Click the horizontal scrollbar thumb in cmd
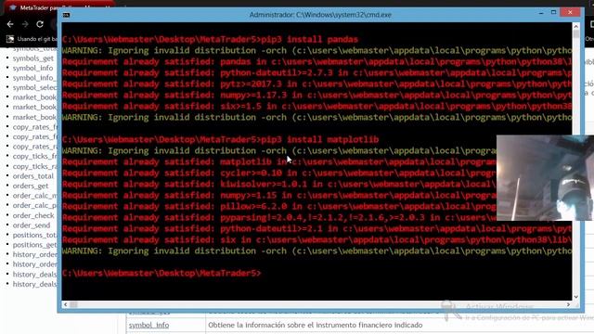 (x=73, y=304)
